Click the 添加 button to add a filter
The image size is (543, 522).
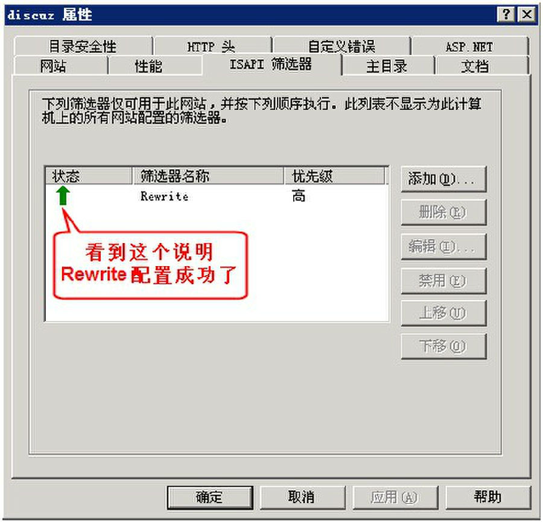pyautogui.click(x=443, y=179)
